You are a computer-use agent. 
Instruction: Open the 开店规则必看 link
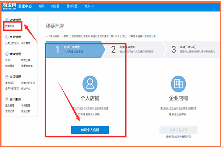[149, 36]
